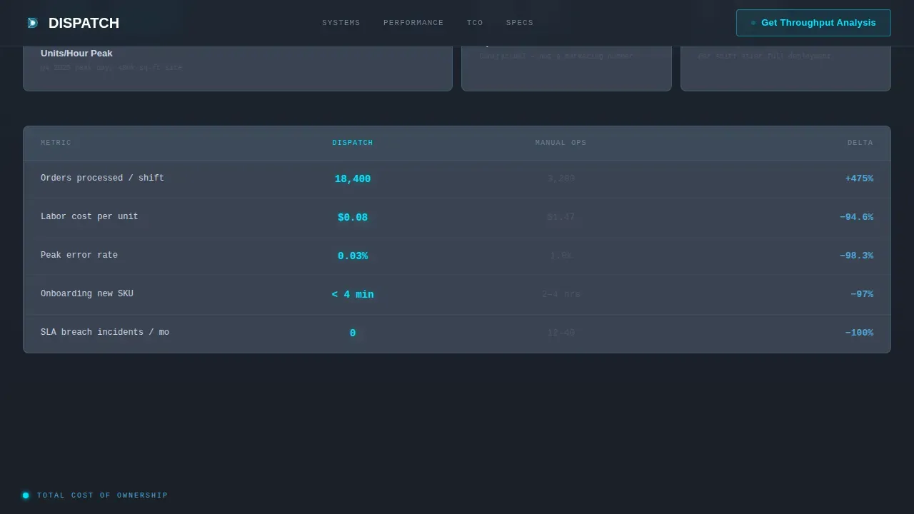Select the SLA breach incidents / mo label

105,333
